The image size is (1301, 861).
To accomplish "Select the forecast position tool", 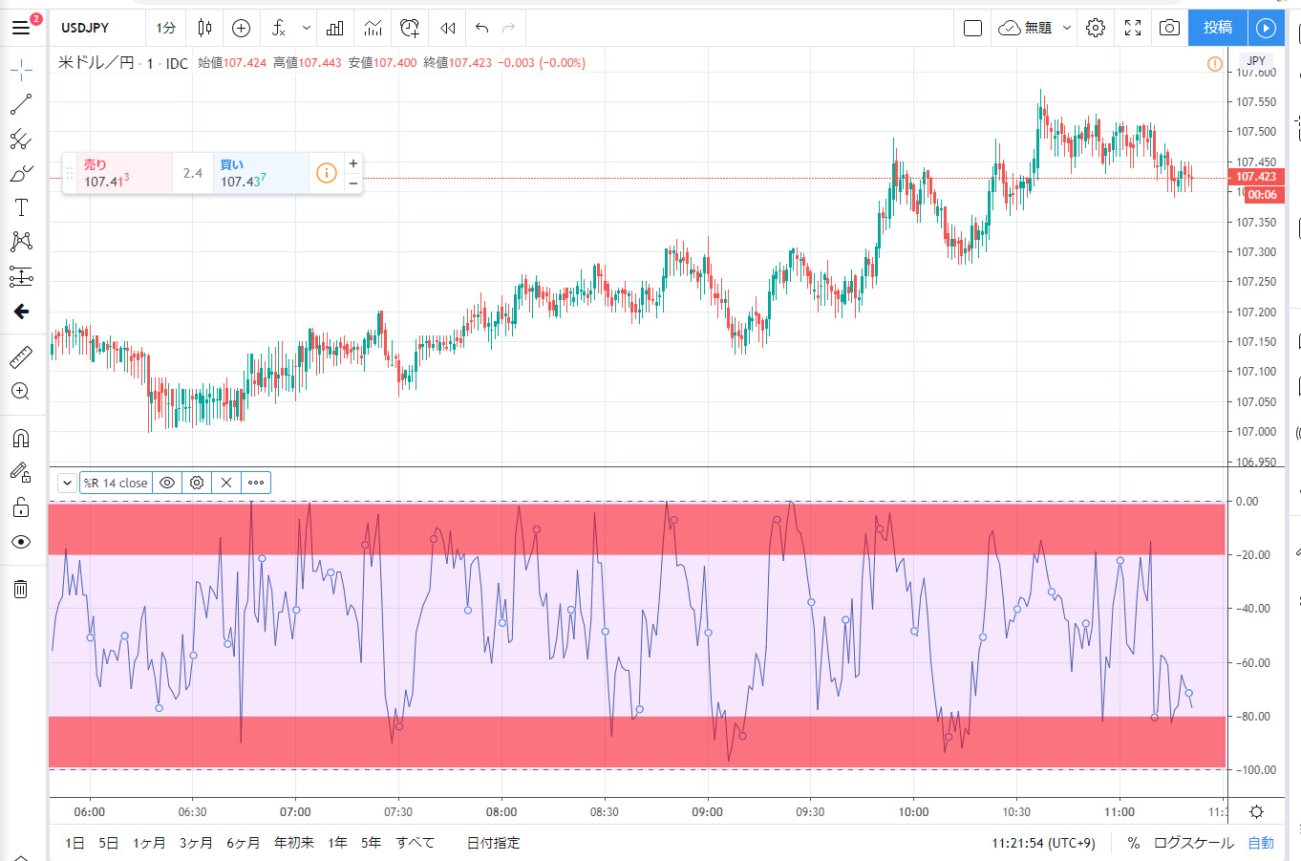I will [21, 277].
